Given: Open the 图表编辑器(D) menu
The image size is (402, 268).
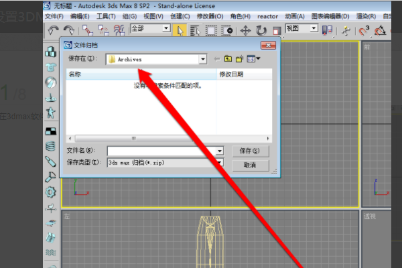Looking at the screenshot, I should pyautogui.click(x=330, y=16).
